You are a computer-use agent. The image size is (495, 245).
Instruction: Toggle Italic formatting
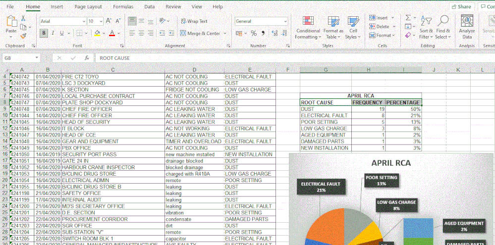(x=53, y=33)
